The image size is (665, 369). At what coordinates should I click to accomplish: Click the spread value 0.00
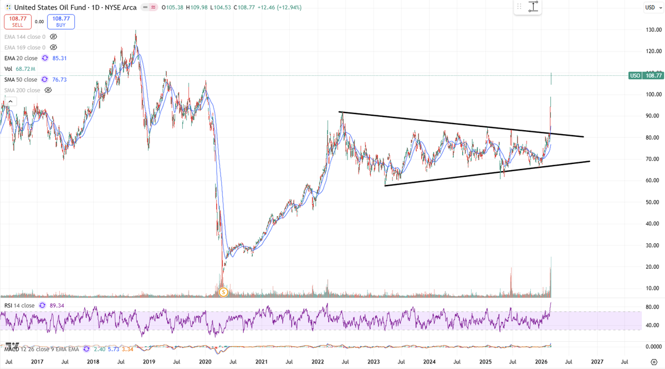tap(39, 22)
